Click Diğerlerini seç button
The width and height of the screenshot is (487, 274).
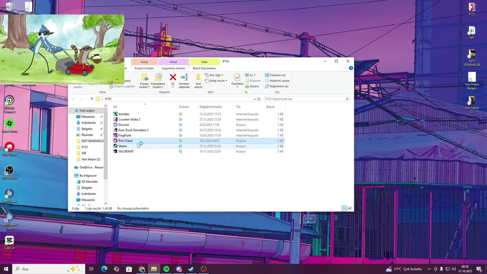[x=277, y=86]
